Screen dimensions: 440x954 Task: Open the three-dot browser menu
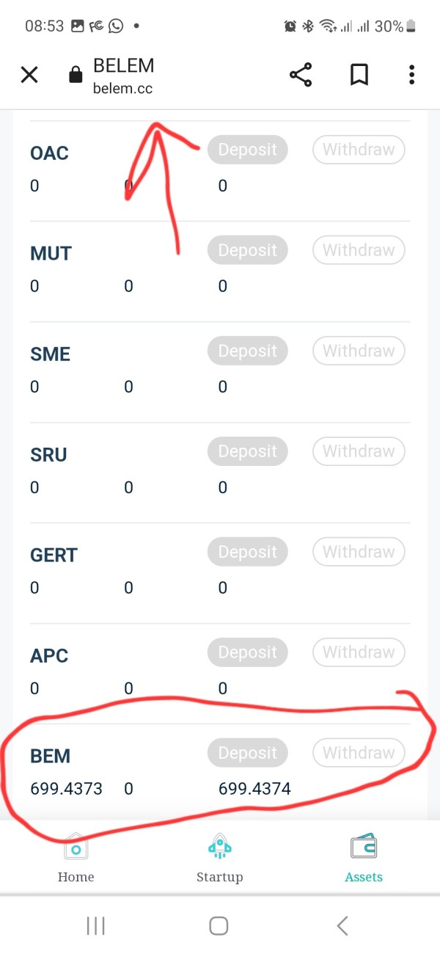click(411, 75)
